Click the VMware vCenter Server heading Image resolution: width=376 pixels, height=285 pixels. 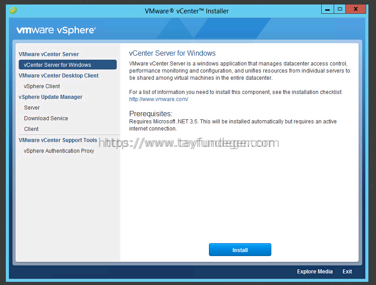click(49, 54)
